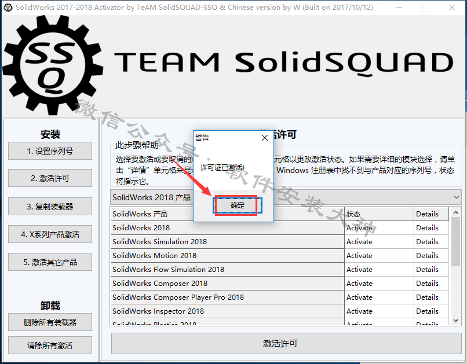Click the 警告 dialog title
Image resolution: width=467 pixels, height=364 pixels.
pyautogui.click(x=202, y=137)
